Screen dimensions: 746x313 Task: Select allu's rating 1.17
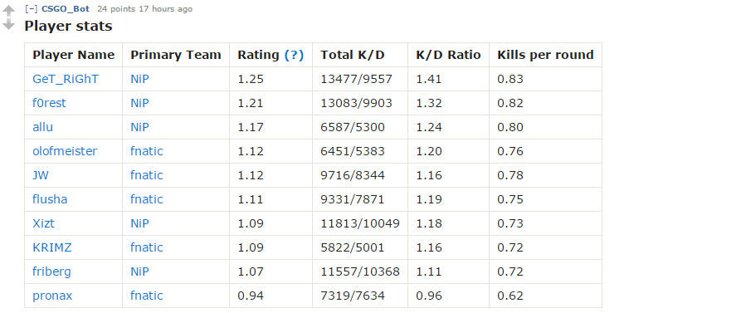(251, 127)
